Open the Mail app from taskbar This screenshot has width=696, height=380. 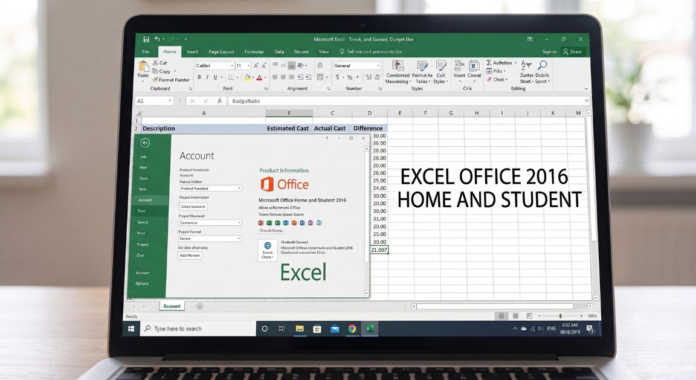click(x=335, y=329)
